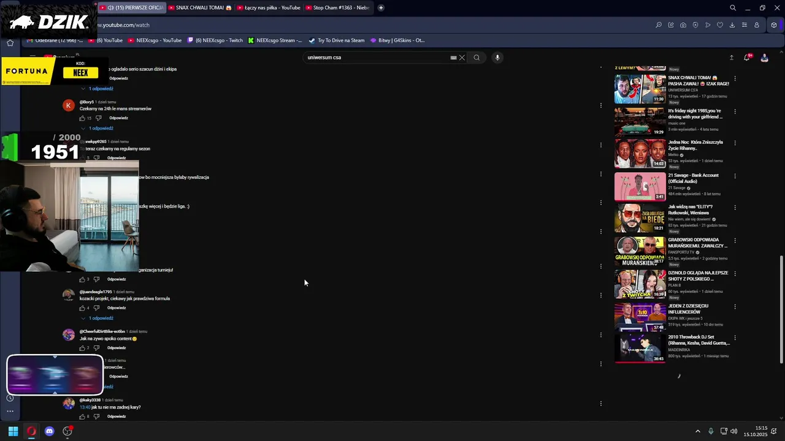Image resolution: width=785 pixels, height=441 pixels.
Task: Switch to the 'SNAX CHWALI TOMA!' browser tab
Action: 199,8
